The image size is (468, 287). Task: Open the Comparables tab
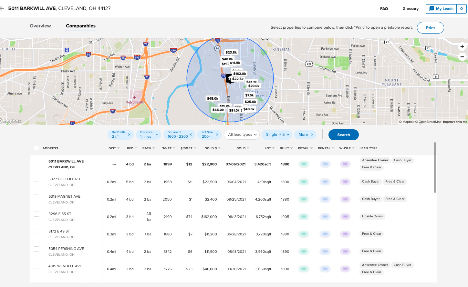click(x=80, y=26)
